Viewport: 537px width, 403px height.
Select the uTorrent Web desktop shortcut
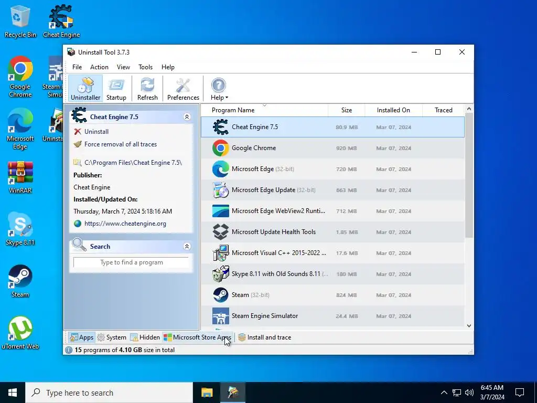click(20, 333)
